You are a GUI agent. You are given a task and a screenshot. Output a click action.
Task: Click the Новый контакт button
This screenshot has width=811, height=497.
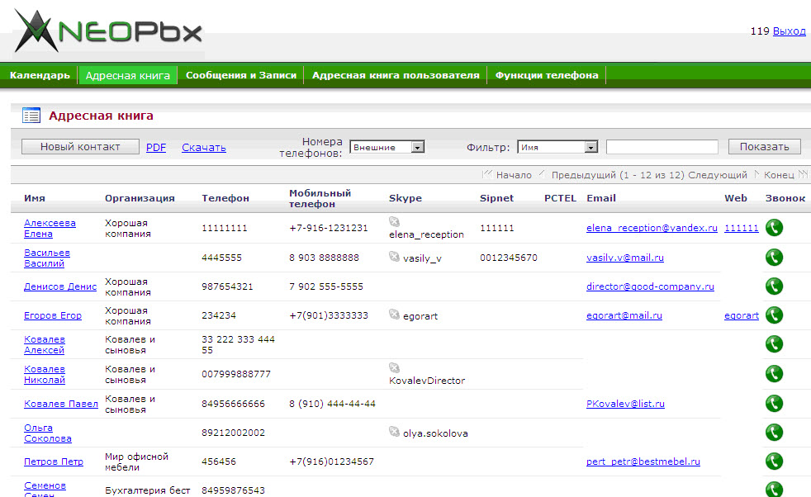[80, 147]
